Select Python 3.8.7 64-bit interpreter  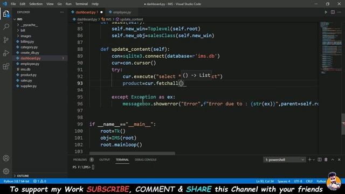16,181
